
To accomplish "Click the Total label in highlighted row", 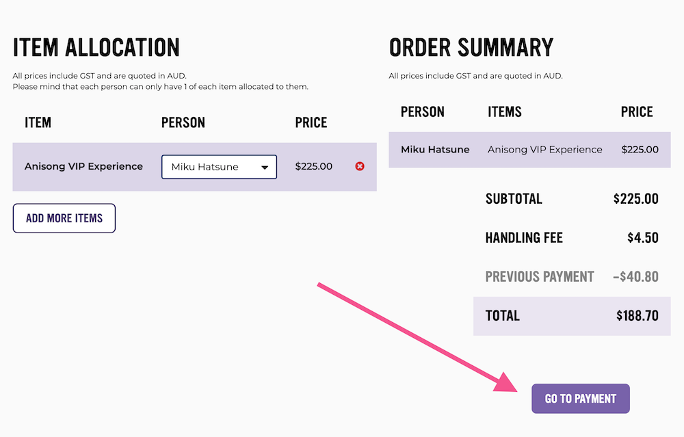I will coord(503,315).
